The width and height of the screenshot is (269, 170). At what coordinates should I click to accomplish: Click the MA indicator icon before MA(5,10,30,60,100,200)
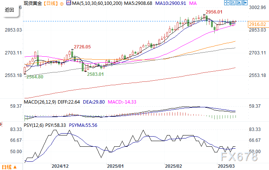pos(68,3)
